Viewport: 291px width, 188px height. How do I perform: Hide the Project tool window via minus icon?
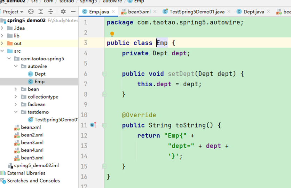coord(73,11)
